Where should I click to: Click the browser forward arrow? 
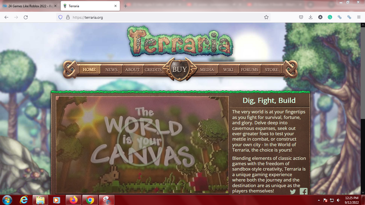[x=16, y=17]
